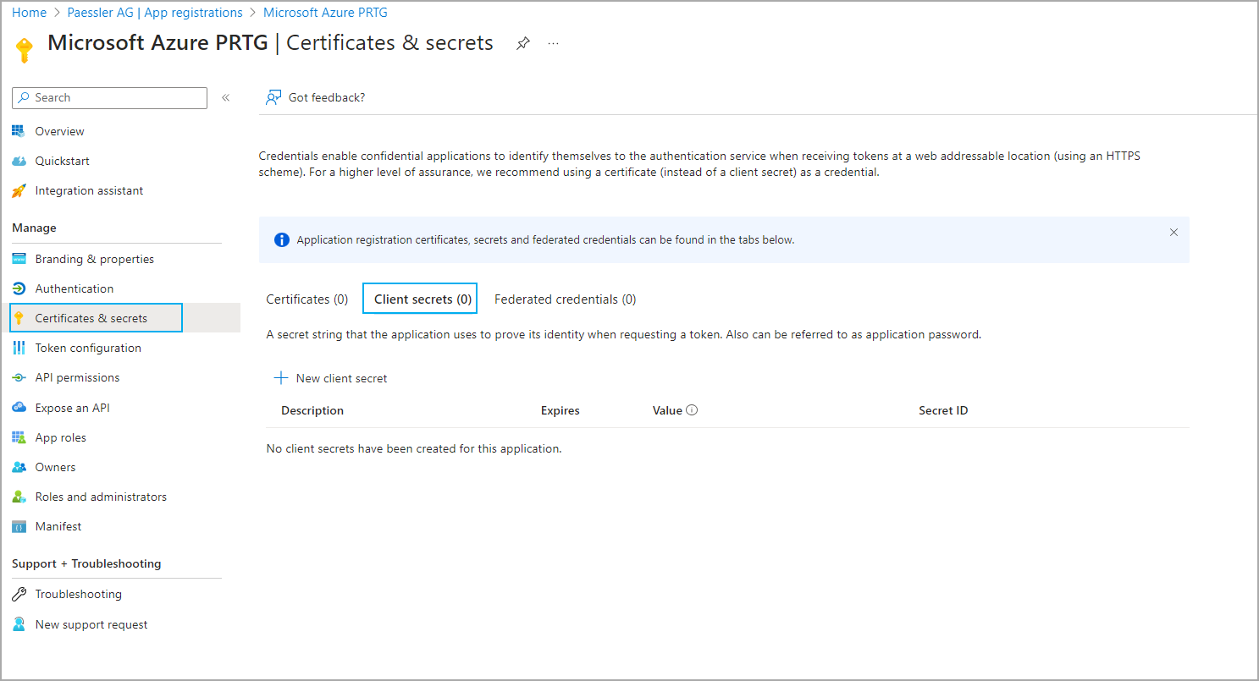Click the info icon next to Value
1259x681 pixels.
point(692,410)
